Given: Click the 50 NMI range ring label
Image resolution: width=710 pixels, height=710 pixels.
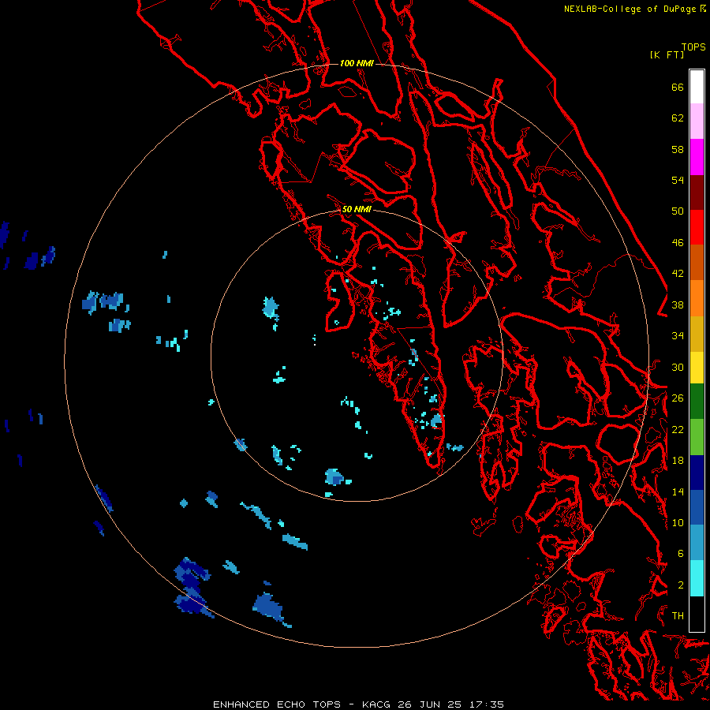Looking at the screenshot, I should [x=357, y=209].
